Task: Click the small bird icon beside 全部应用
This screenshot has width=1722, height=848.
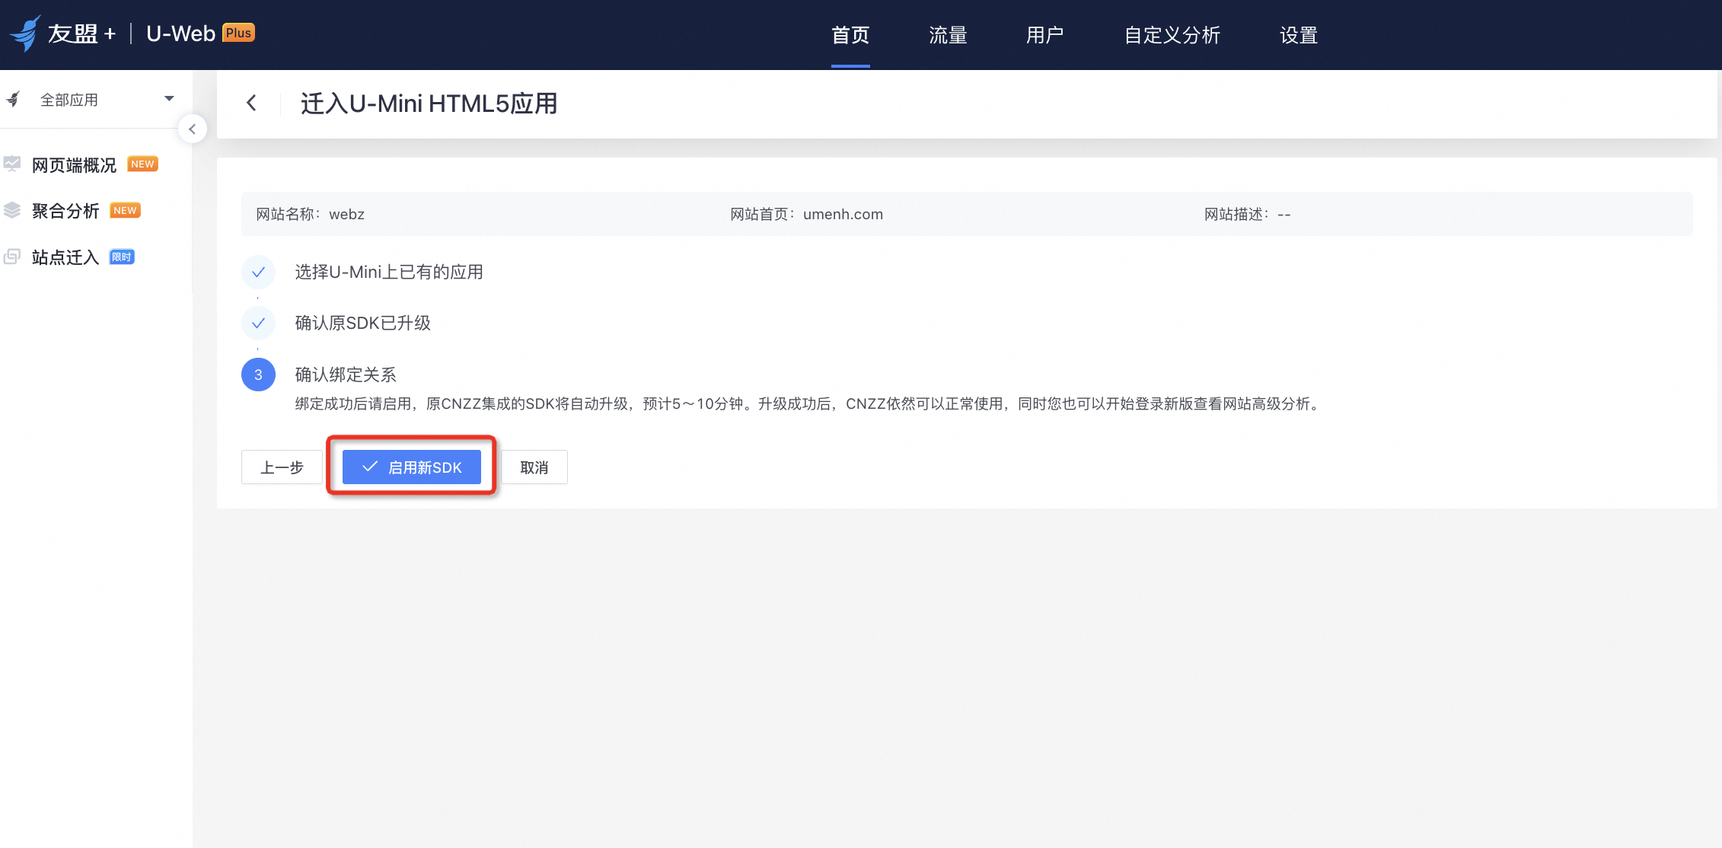Action: click(14, 99)
